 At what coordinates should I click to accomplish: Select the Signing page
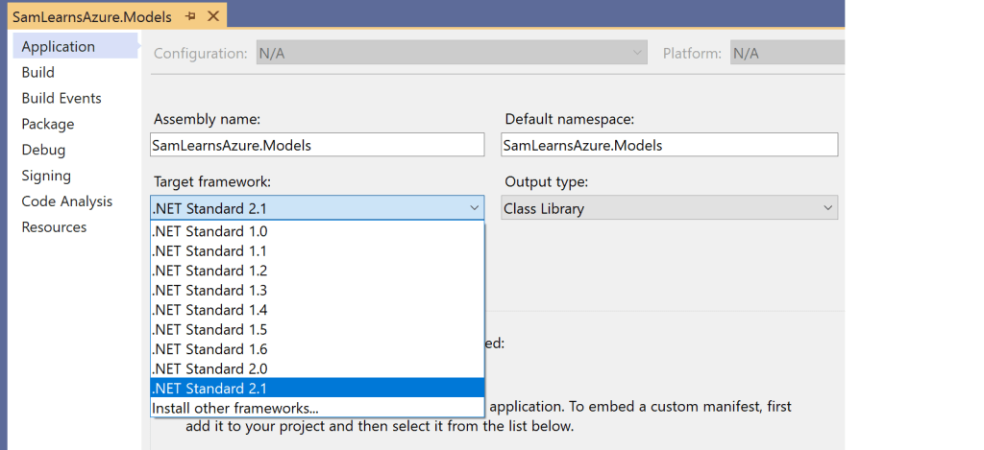click(46, 176)
